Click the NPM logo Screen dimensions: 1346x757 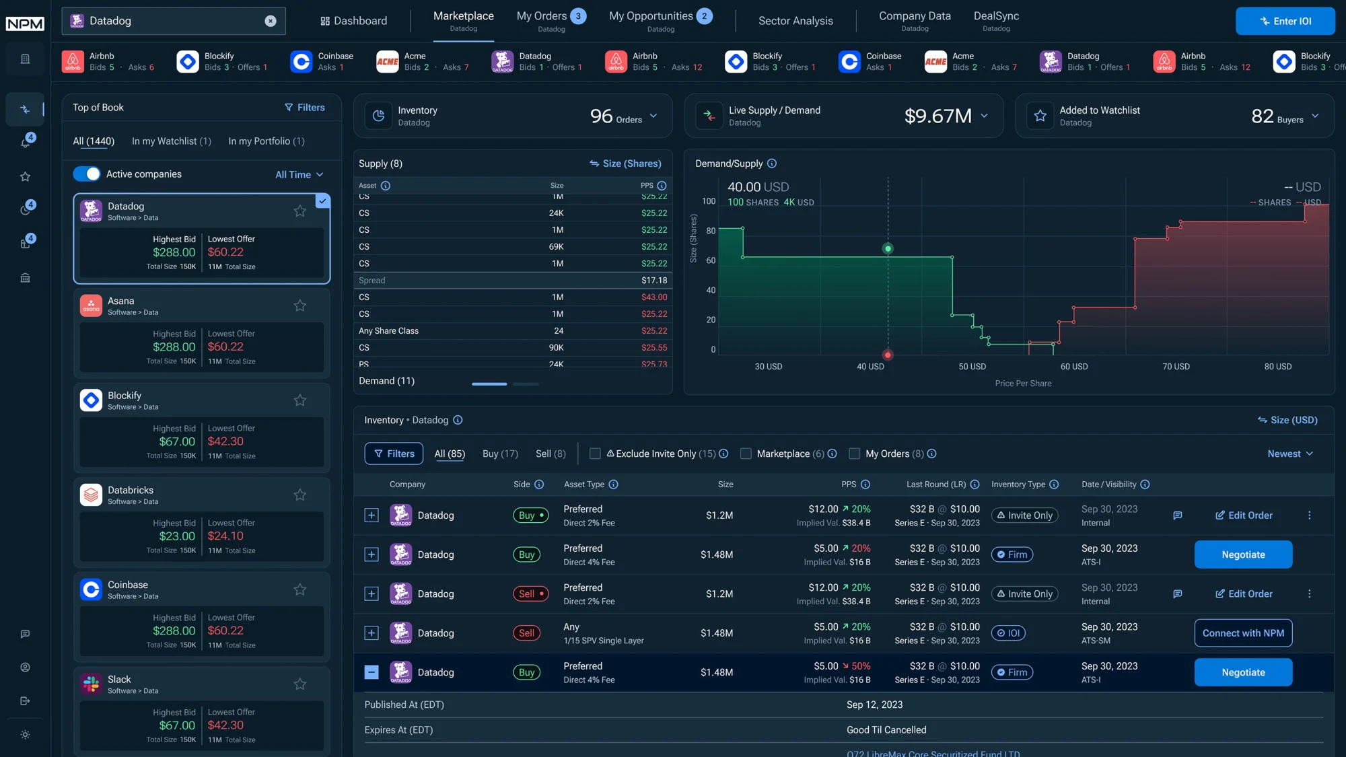(25, 23)
